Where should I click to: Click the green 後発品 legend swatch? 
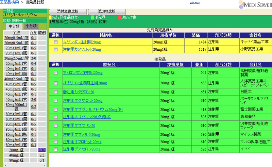coord(92,18)
